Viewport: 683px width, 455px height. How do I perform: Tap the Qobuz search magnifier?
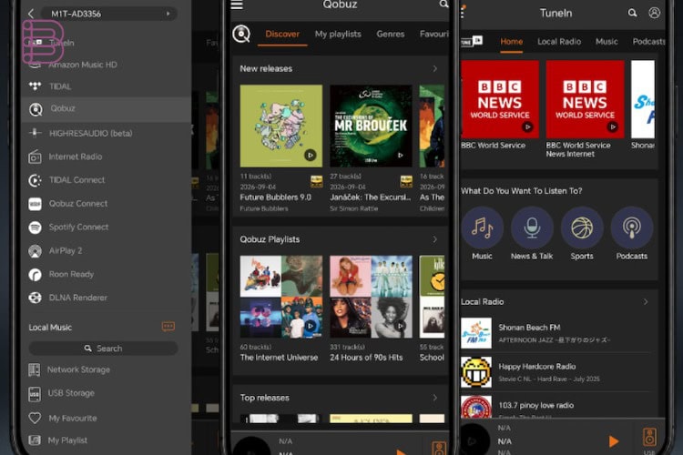tap(443, 4)
